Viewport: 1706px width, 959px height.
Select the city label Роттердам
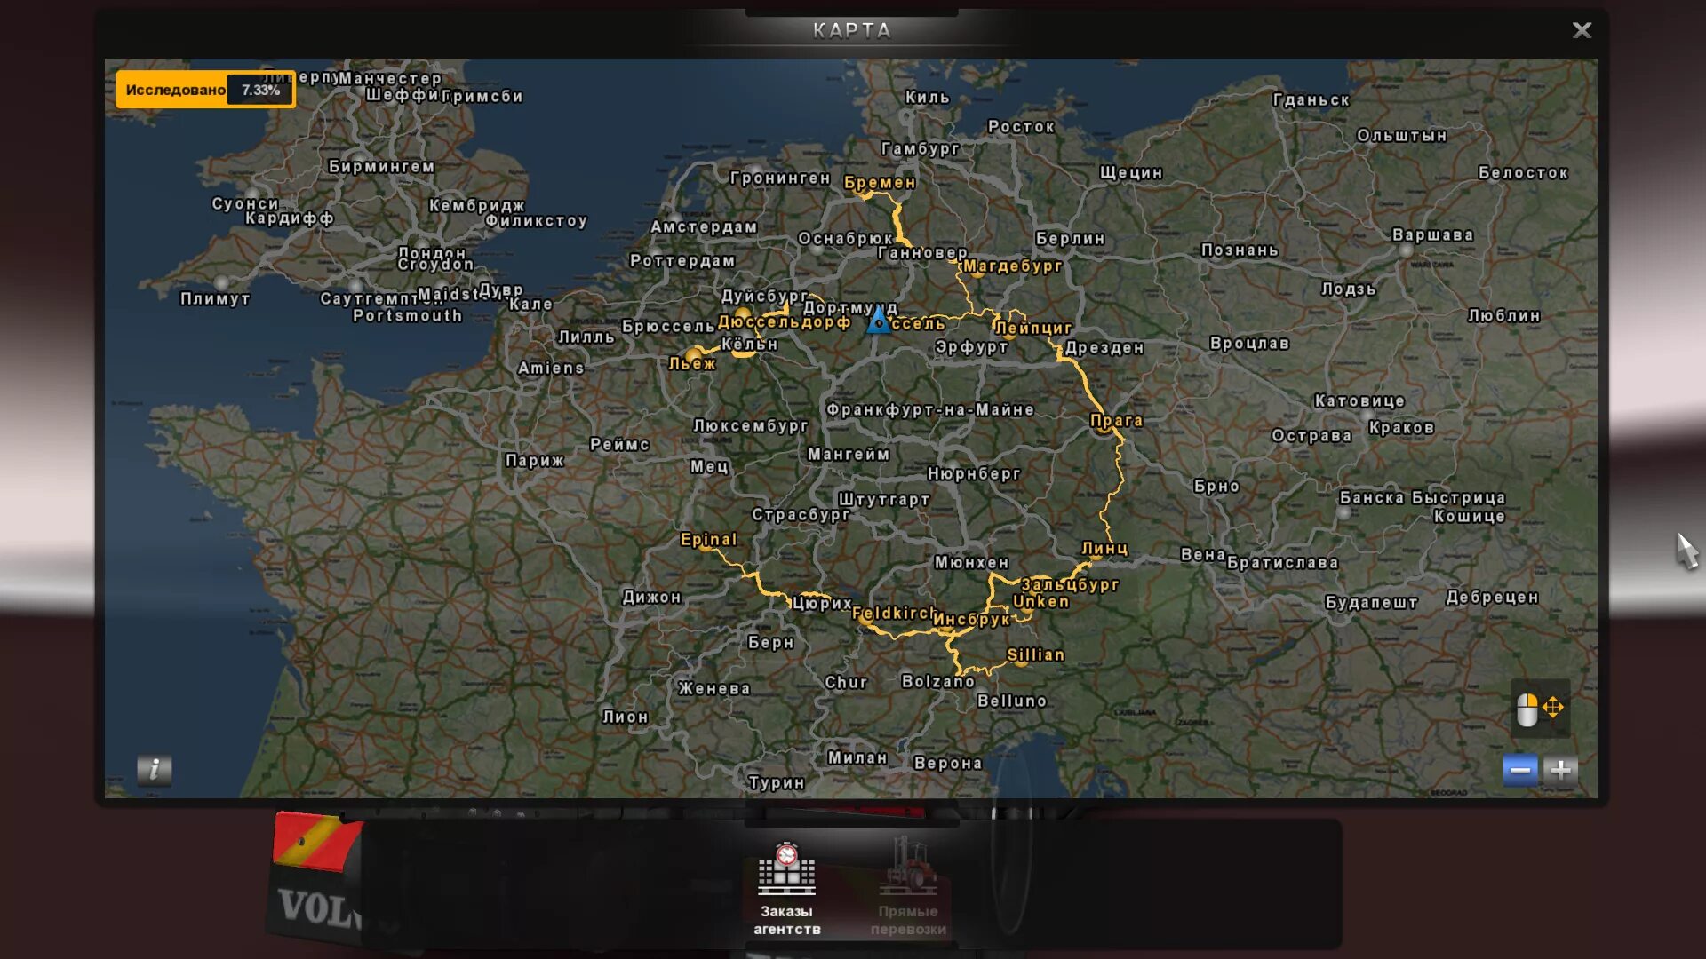point(682,261)
